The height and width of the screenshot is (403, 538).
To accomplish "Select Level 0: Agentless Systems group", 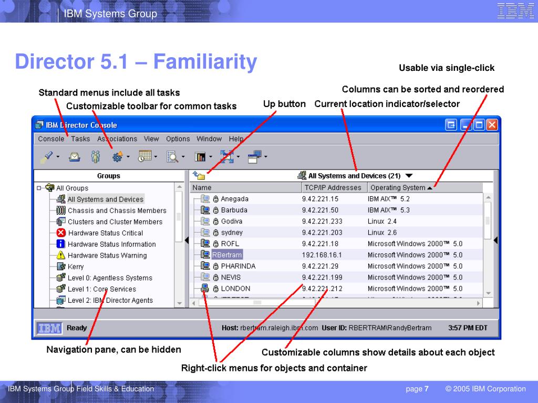I will (110, 278).
